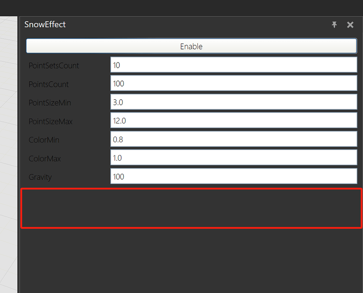The height and width of the screenshot is (293, 363).
Task: Enable the SnowEffect
Action: (x=191, y=46)
